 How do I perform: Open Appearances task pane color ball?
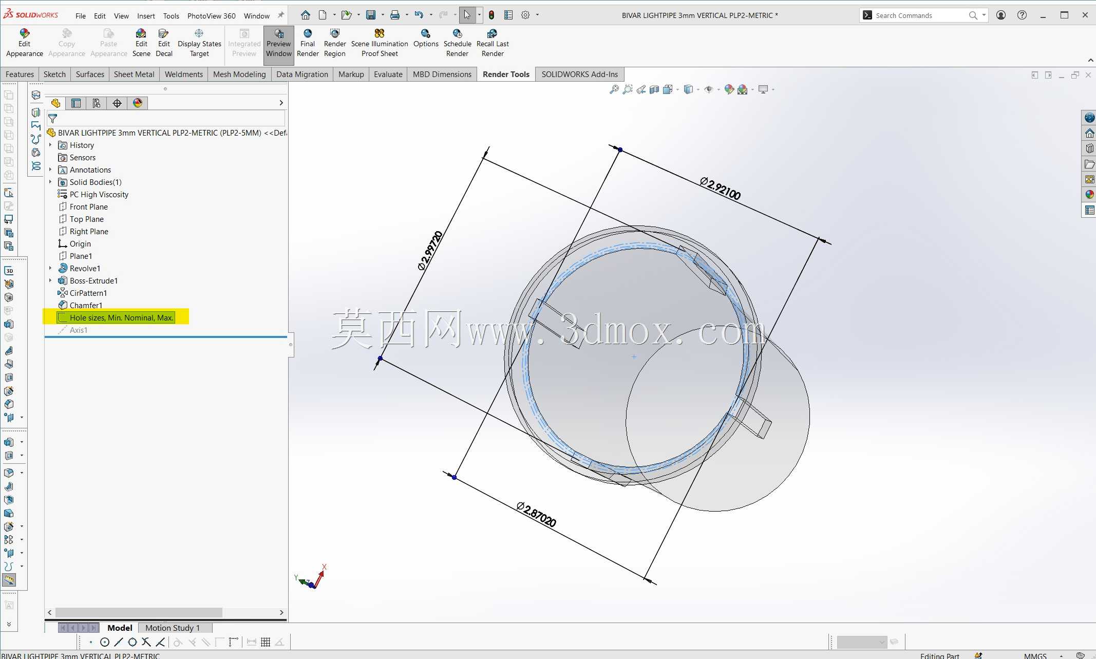click(x=1089, y=195)
